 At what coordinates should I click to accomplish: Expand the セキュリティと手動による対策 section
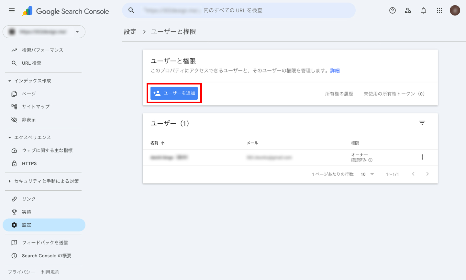(x=10, y=181)
